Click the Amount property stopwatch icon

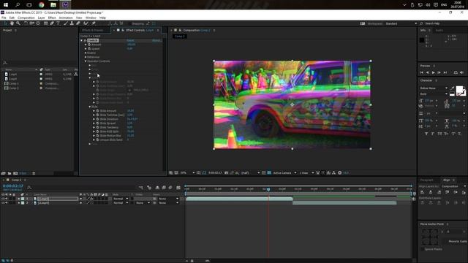[89, 45]
